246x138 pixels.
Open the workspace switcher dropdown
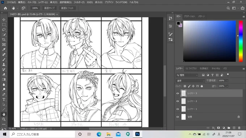[235, 8]
